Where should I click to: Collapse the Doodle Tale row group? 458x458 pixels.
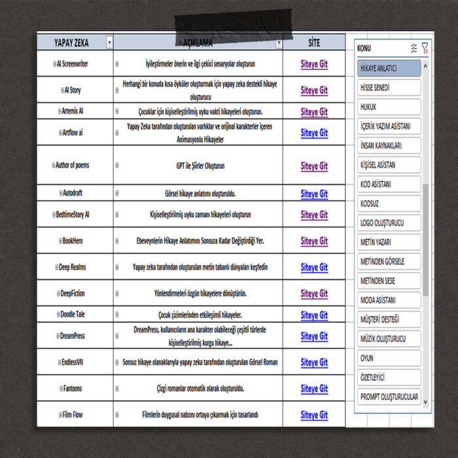pos(58,314)
